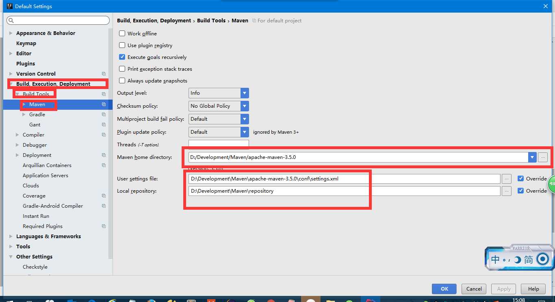Open Instant Run settings
The image size is (555, 302).
[36, 216]
